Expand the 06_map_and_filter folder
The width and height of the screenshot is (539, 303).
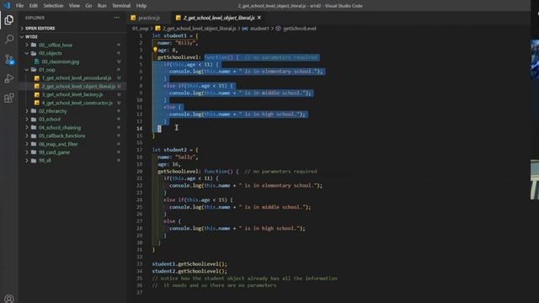coord(72,144)
